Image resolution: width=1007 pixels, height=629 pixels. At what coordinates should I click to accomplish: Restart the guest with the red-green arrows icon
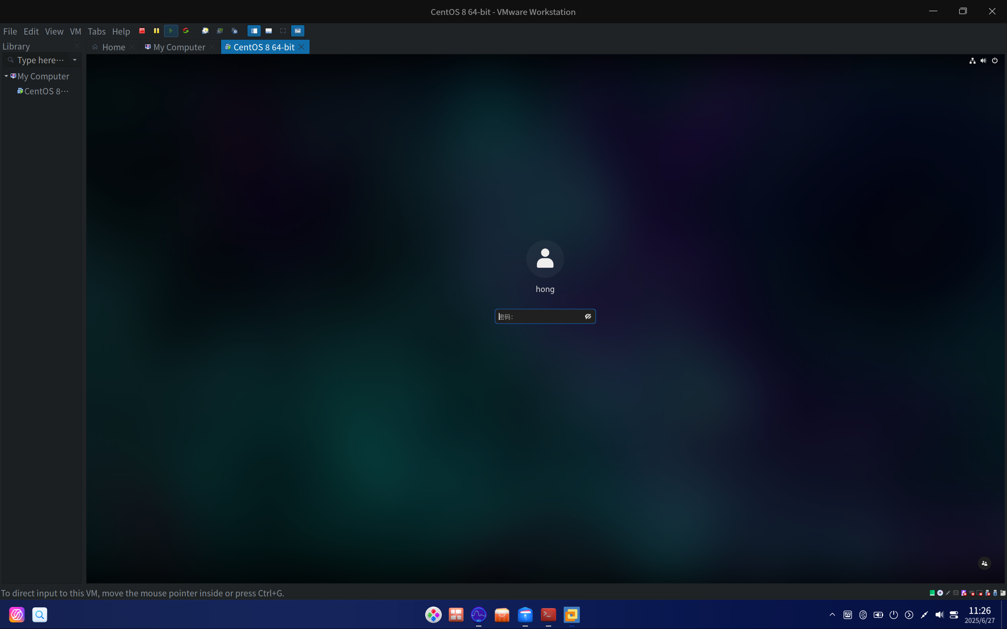click(x=186, y=31)
